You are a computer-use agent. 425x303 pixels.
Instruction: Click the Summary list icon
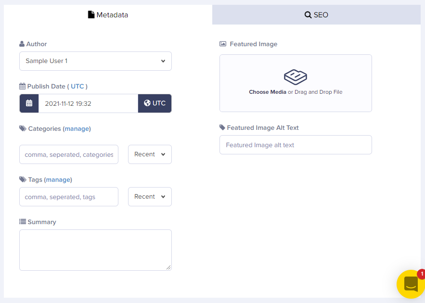click(23, 222)
